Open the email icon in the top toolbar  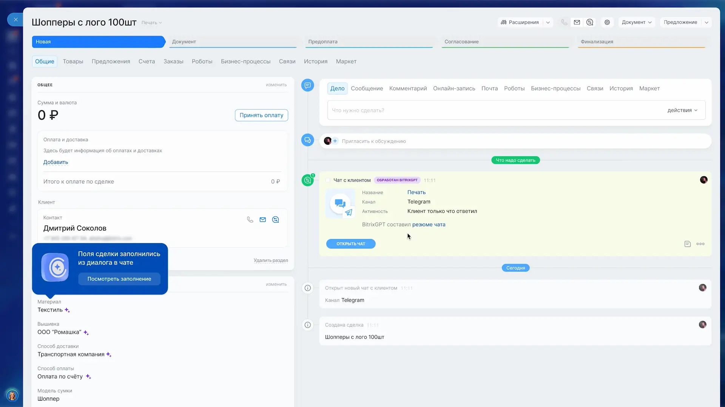[x=577, y=22]
